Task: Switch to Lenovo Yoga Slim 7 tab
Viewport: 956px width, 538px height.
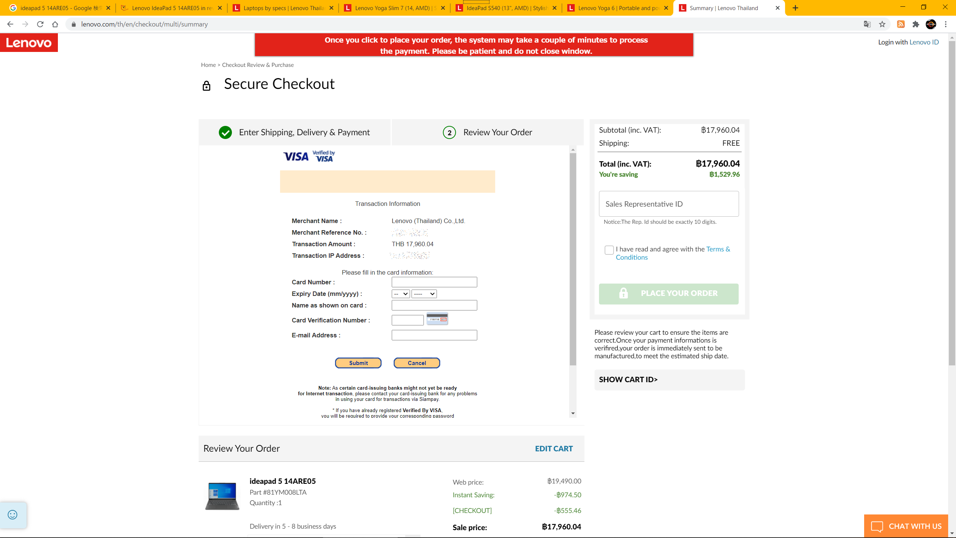Action: (394, 8)
